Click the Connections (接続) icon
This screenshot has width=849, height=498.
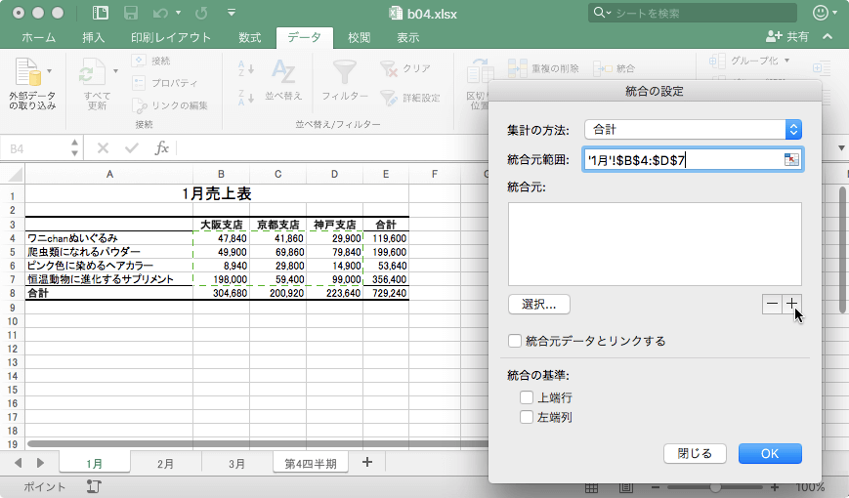139,61
